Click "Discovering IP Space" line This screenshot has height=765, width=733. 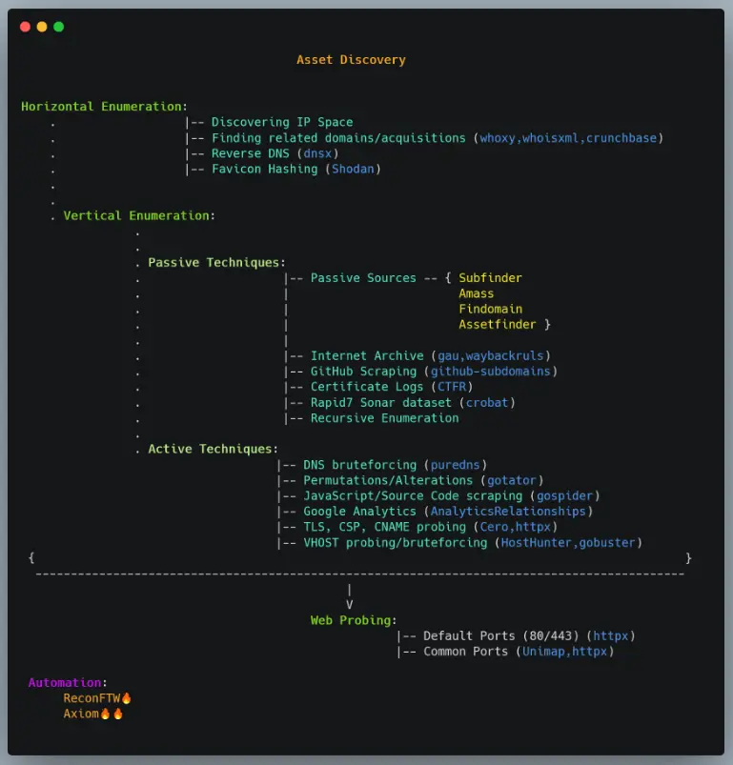coord(282,122)
